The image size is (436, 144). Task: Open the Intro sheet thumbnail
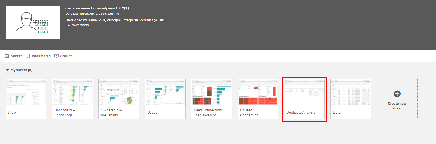pyautogui.click(x=26, y=93)
